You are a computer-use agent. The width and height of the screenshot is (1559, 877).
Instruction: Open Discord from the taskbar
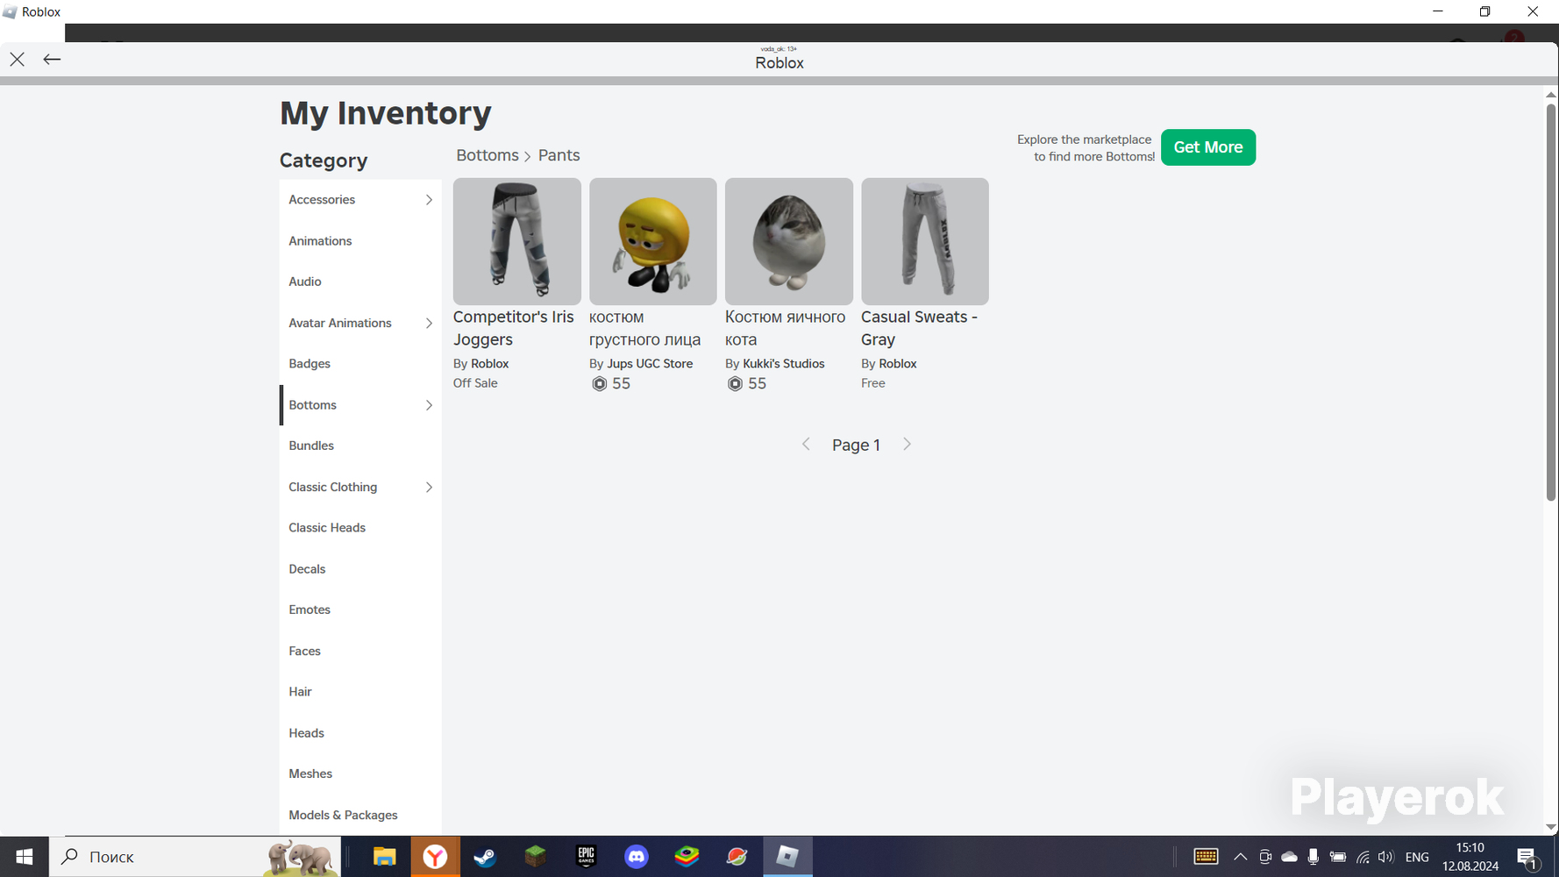(637, 857)
